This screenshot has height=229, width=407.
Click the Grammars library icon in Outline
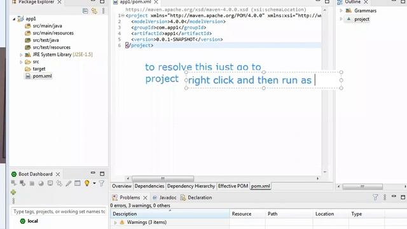coord(348,11)
